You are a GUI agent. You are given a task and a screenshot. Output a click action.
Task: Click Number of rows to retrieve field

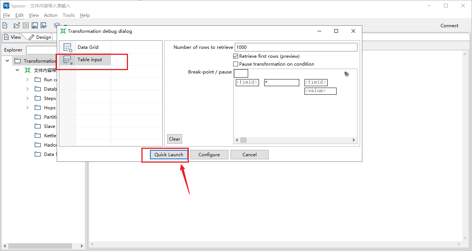point(296,47)
